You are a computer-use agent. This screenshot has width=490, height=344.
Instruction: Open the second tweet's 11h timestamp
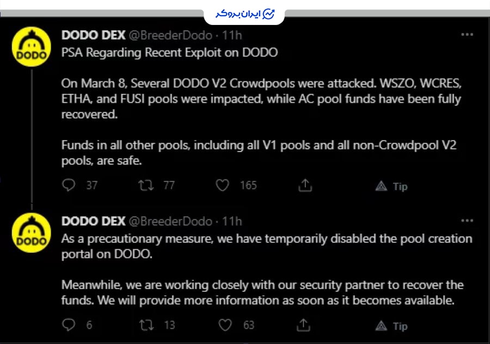[232, 221]
